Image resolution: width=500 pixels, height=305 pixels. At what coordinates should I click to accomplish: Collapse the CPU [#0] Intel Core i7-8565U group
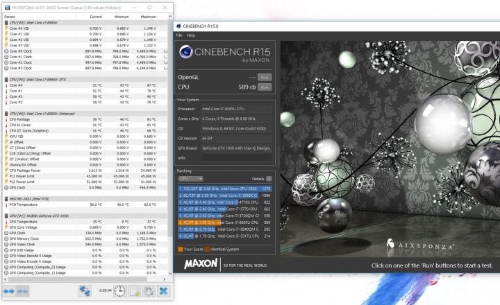point(6,23)
